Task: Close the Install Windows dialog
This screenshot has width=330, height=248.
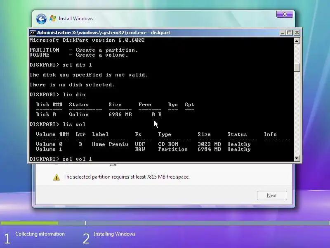Action: [285, 14]
